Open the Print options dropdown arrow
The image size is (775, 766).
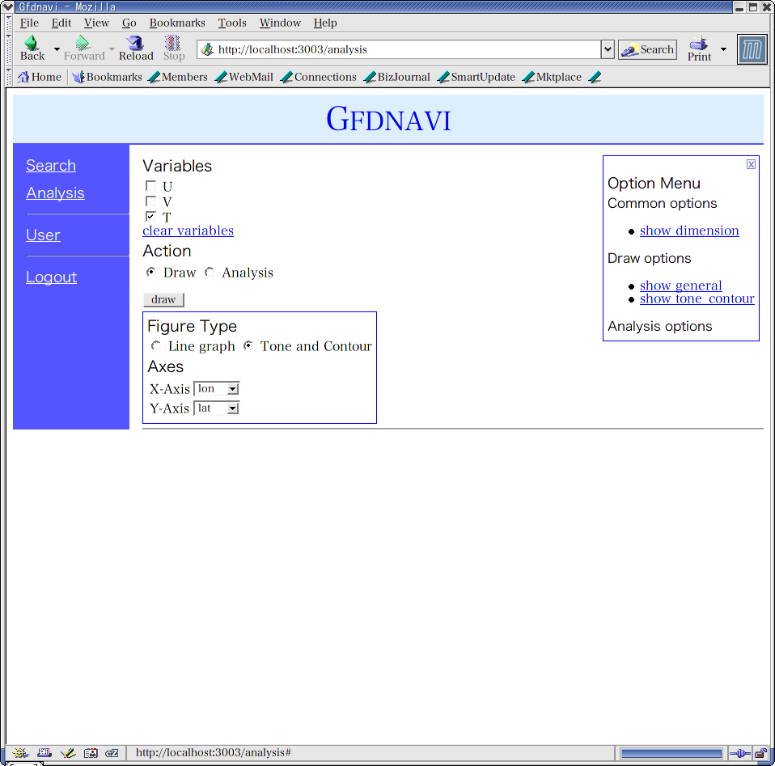tap(723, 49)
